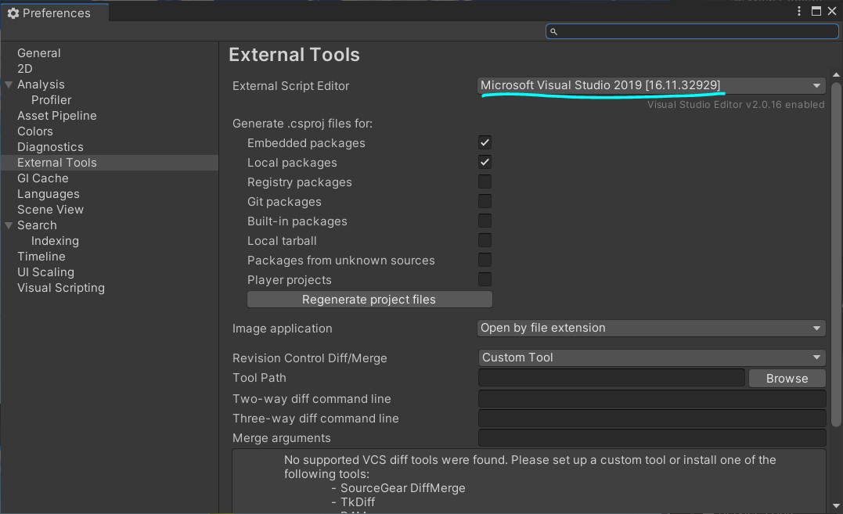
Task: Toggle Embedded packages checkbox
Action: (485, 142)
